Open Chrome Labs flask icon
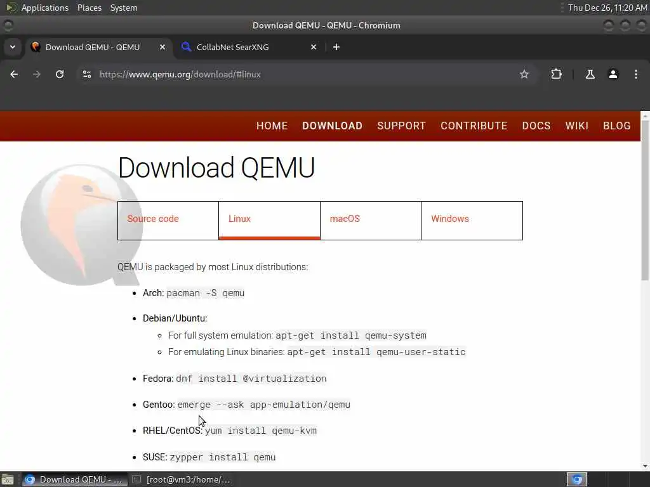Image resolution: width=650 pixels, height=487 pixels. [x=590, y=74]
